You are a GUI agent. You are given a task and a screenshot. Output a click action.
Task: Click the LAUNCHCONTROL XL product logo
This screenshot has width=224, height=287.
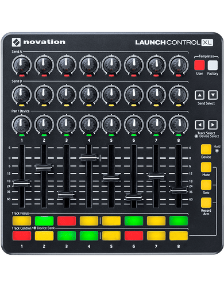click(174, 42)
